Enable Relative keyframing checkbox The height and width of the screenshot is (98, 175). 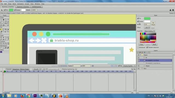pyautogui.click(x=61, y=69)
